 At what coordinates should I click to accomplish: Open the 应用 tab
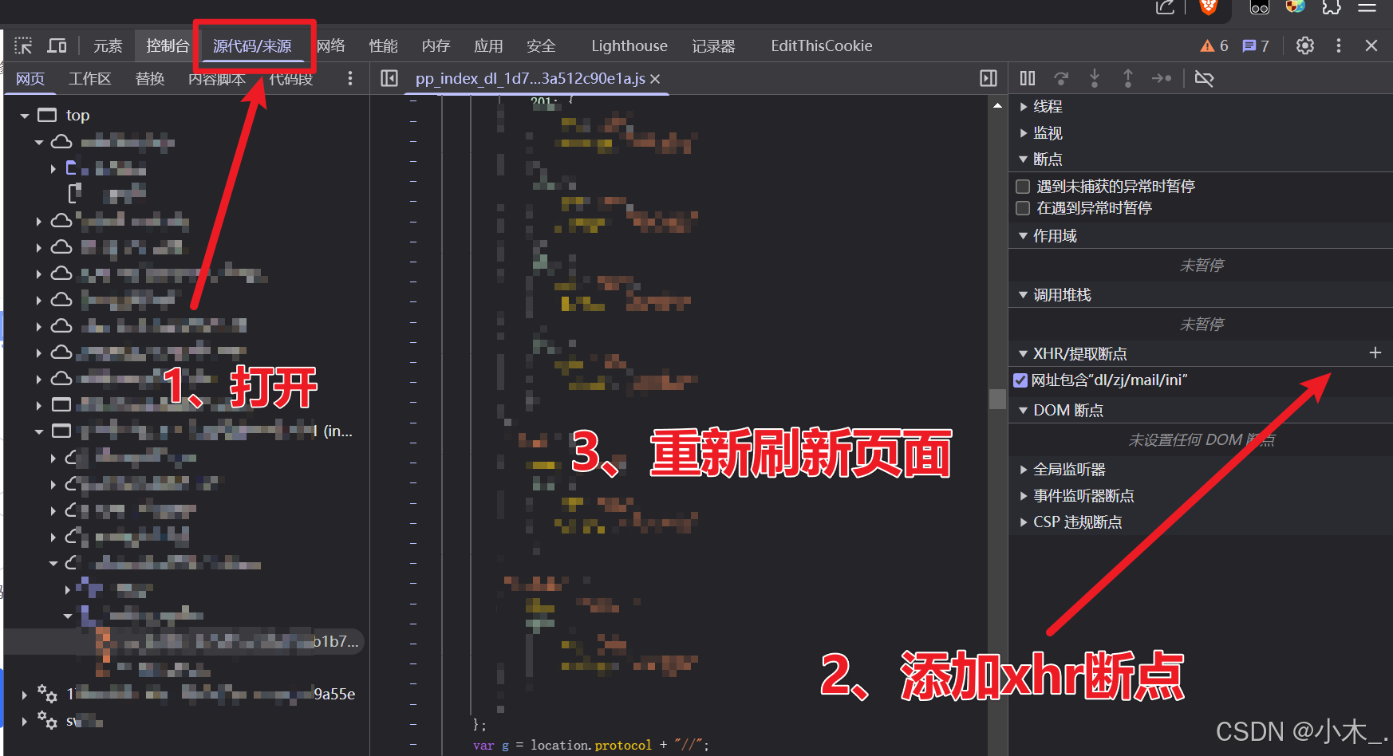click(x=488, y=45)
